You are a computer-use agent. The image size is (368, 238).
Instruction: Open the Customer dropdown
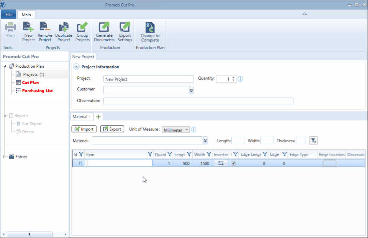(191, 90)
